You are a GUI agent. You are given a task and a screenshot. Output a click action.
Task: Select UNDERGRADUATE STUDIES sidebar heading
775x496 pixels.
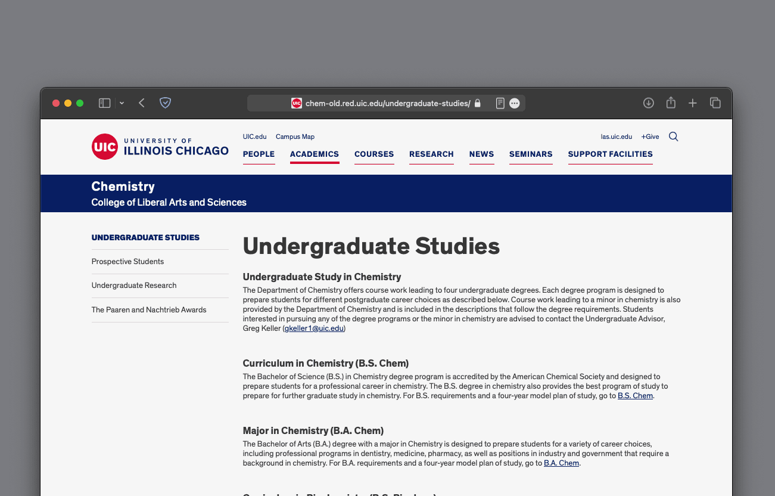(145, 237)
